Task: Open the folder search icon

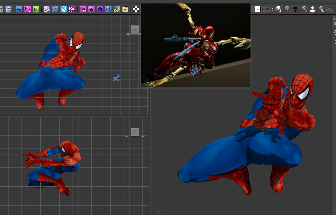Action: 125,9
